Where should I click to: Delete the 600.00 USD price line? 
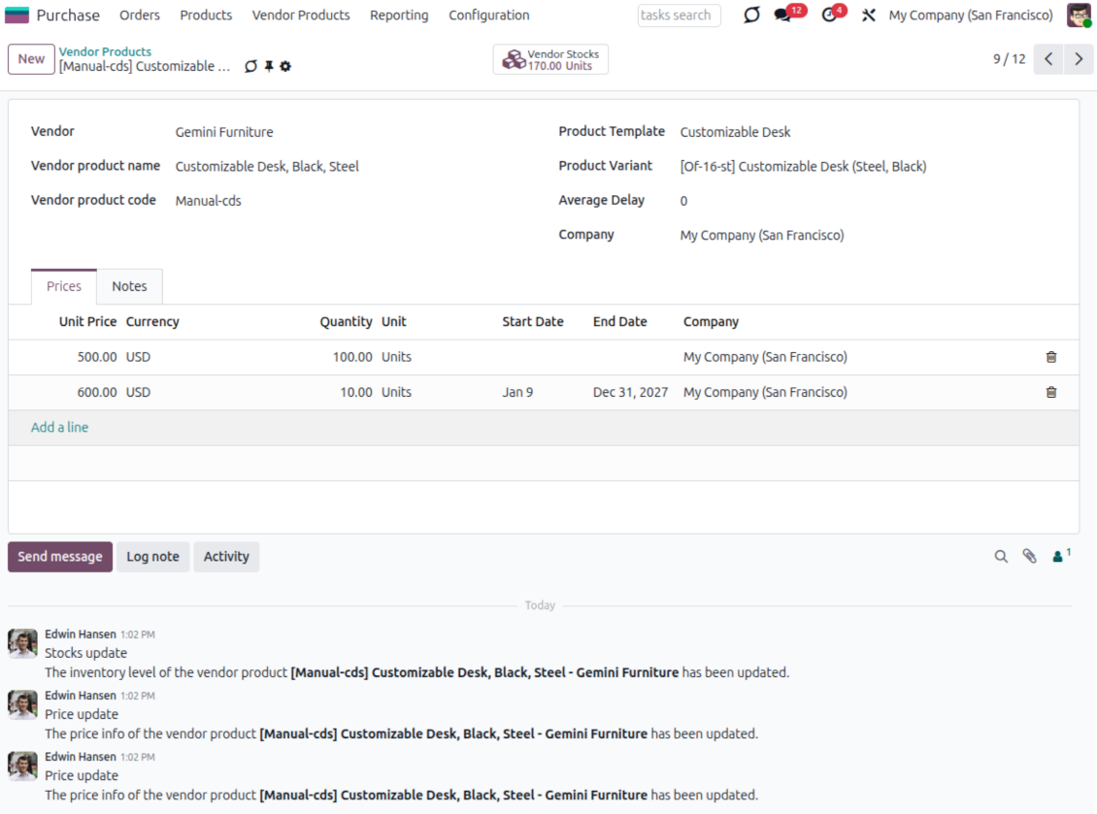1050,393
